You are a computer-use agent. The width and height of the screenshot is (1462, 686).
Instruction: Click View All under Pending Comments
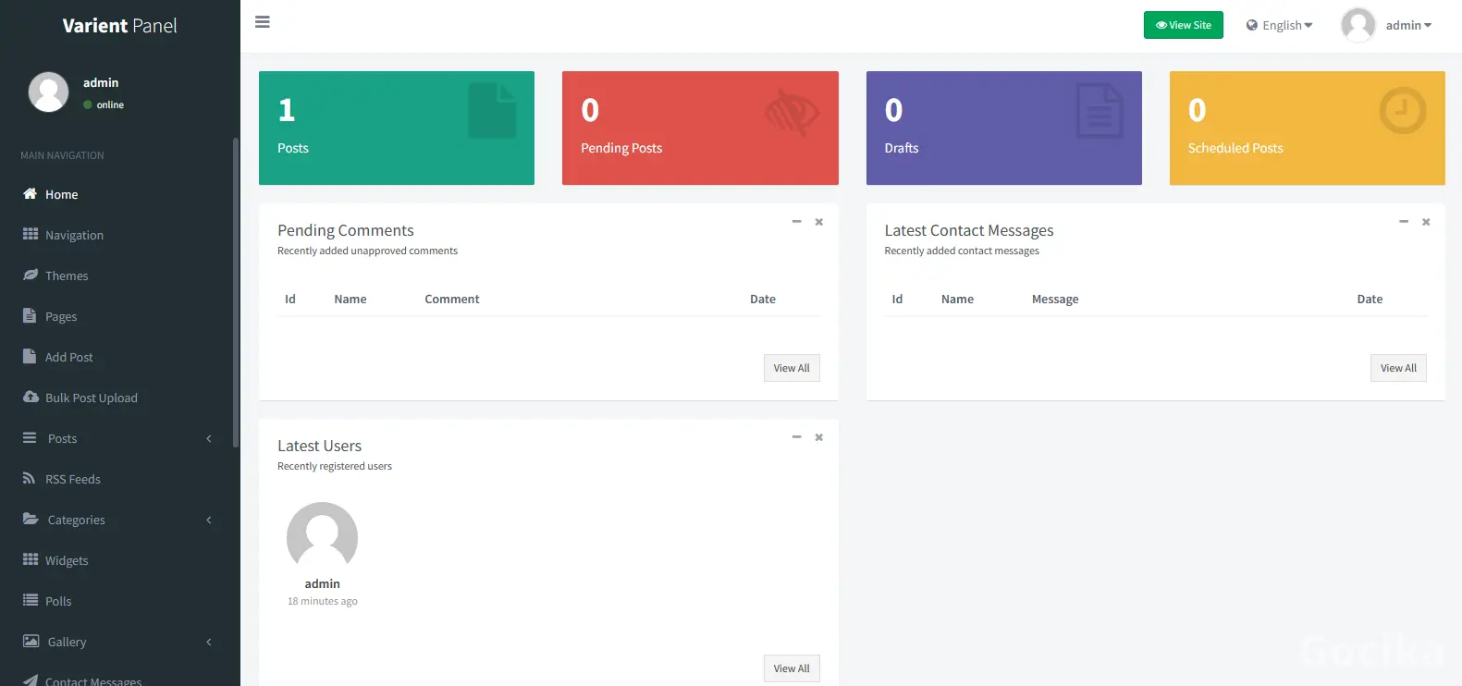click(792, 368)
